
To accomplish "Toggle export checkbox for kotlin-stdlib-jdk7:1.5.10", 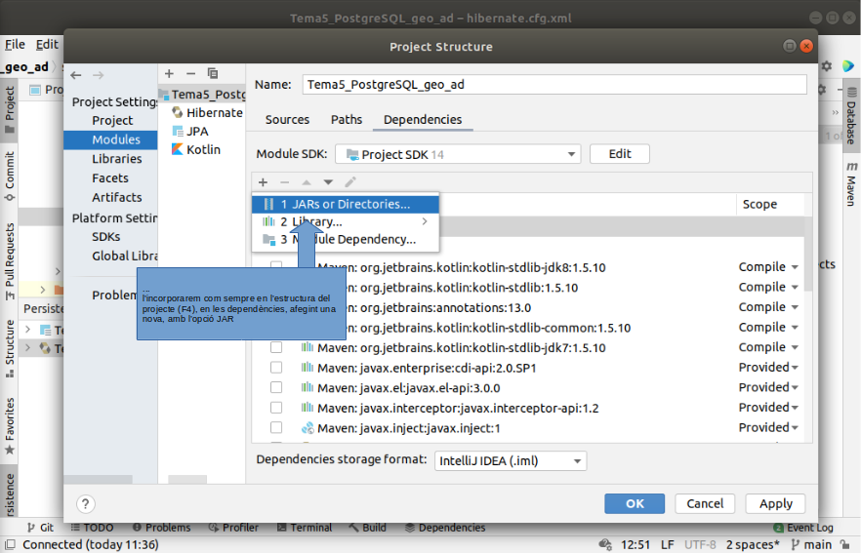I will (x=276, y=348).
